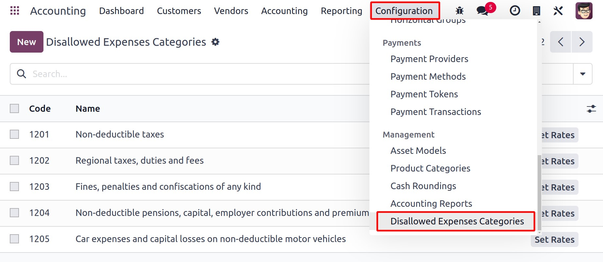
Task: Select Payment Providers from the menu
Action: point(429,59)
